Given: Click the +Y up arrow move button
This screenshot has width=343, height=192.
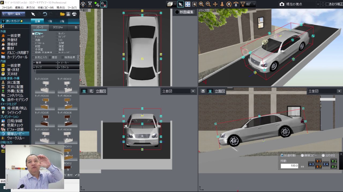Looking at the screenshot, I should [318, 161].
